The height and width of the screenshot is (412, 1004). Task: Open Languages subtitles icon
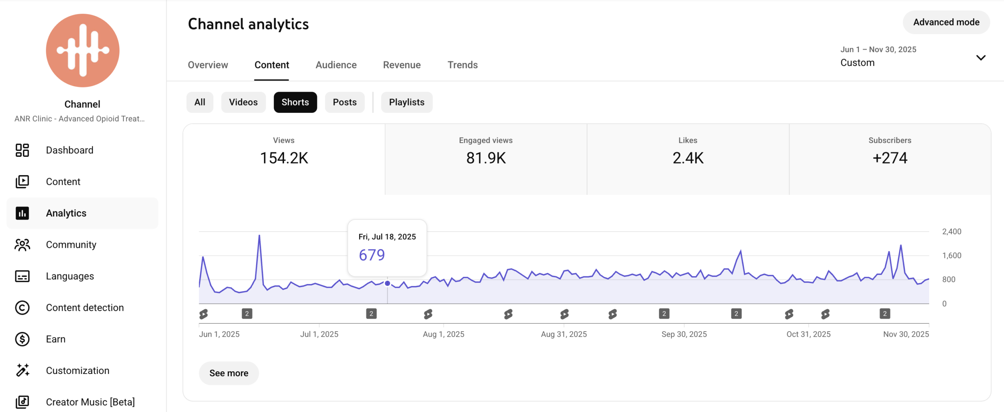(x=22, y=276)
